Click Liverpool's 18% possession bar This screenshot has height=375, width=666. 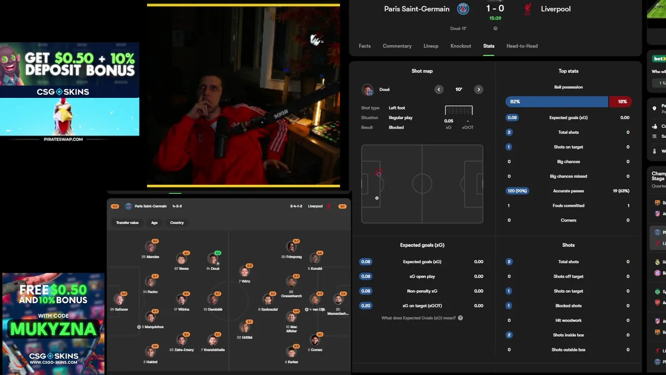pos(620,102)
